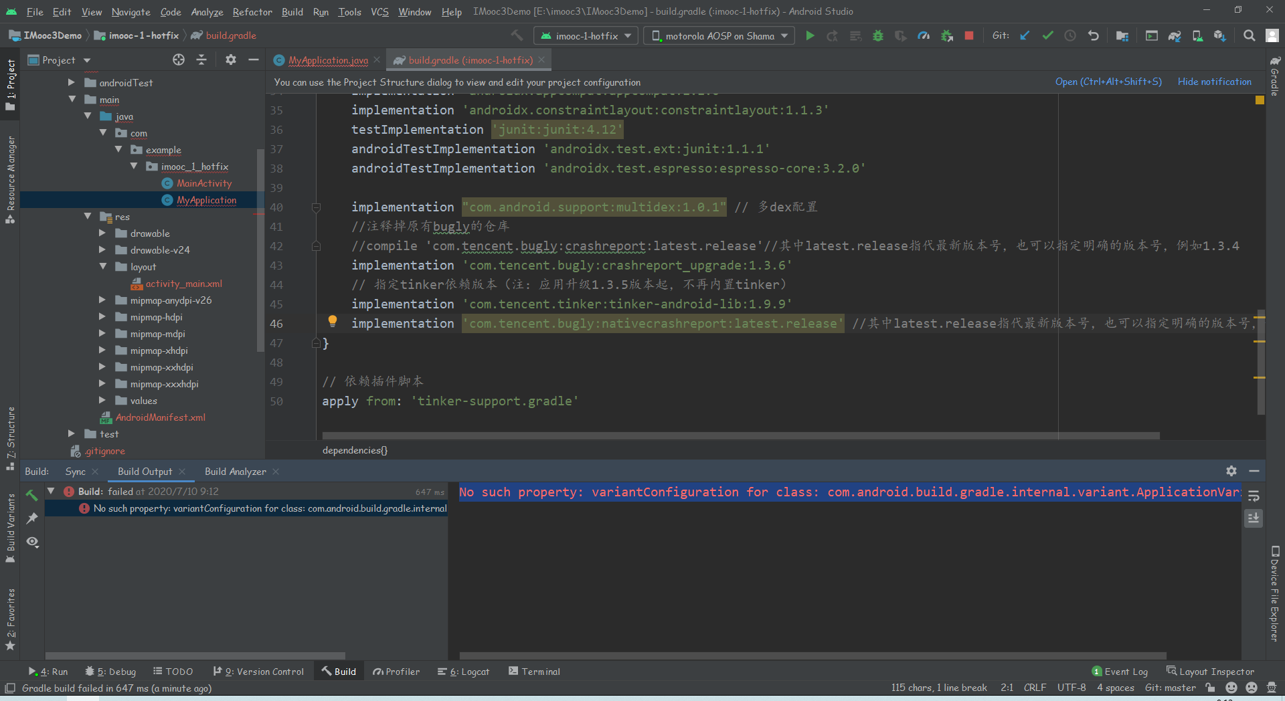Open the imooc-1-hotfix run configuration dropdown

pyautogui.click(x=586, y=35)
